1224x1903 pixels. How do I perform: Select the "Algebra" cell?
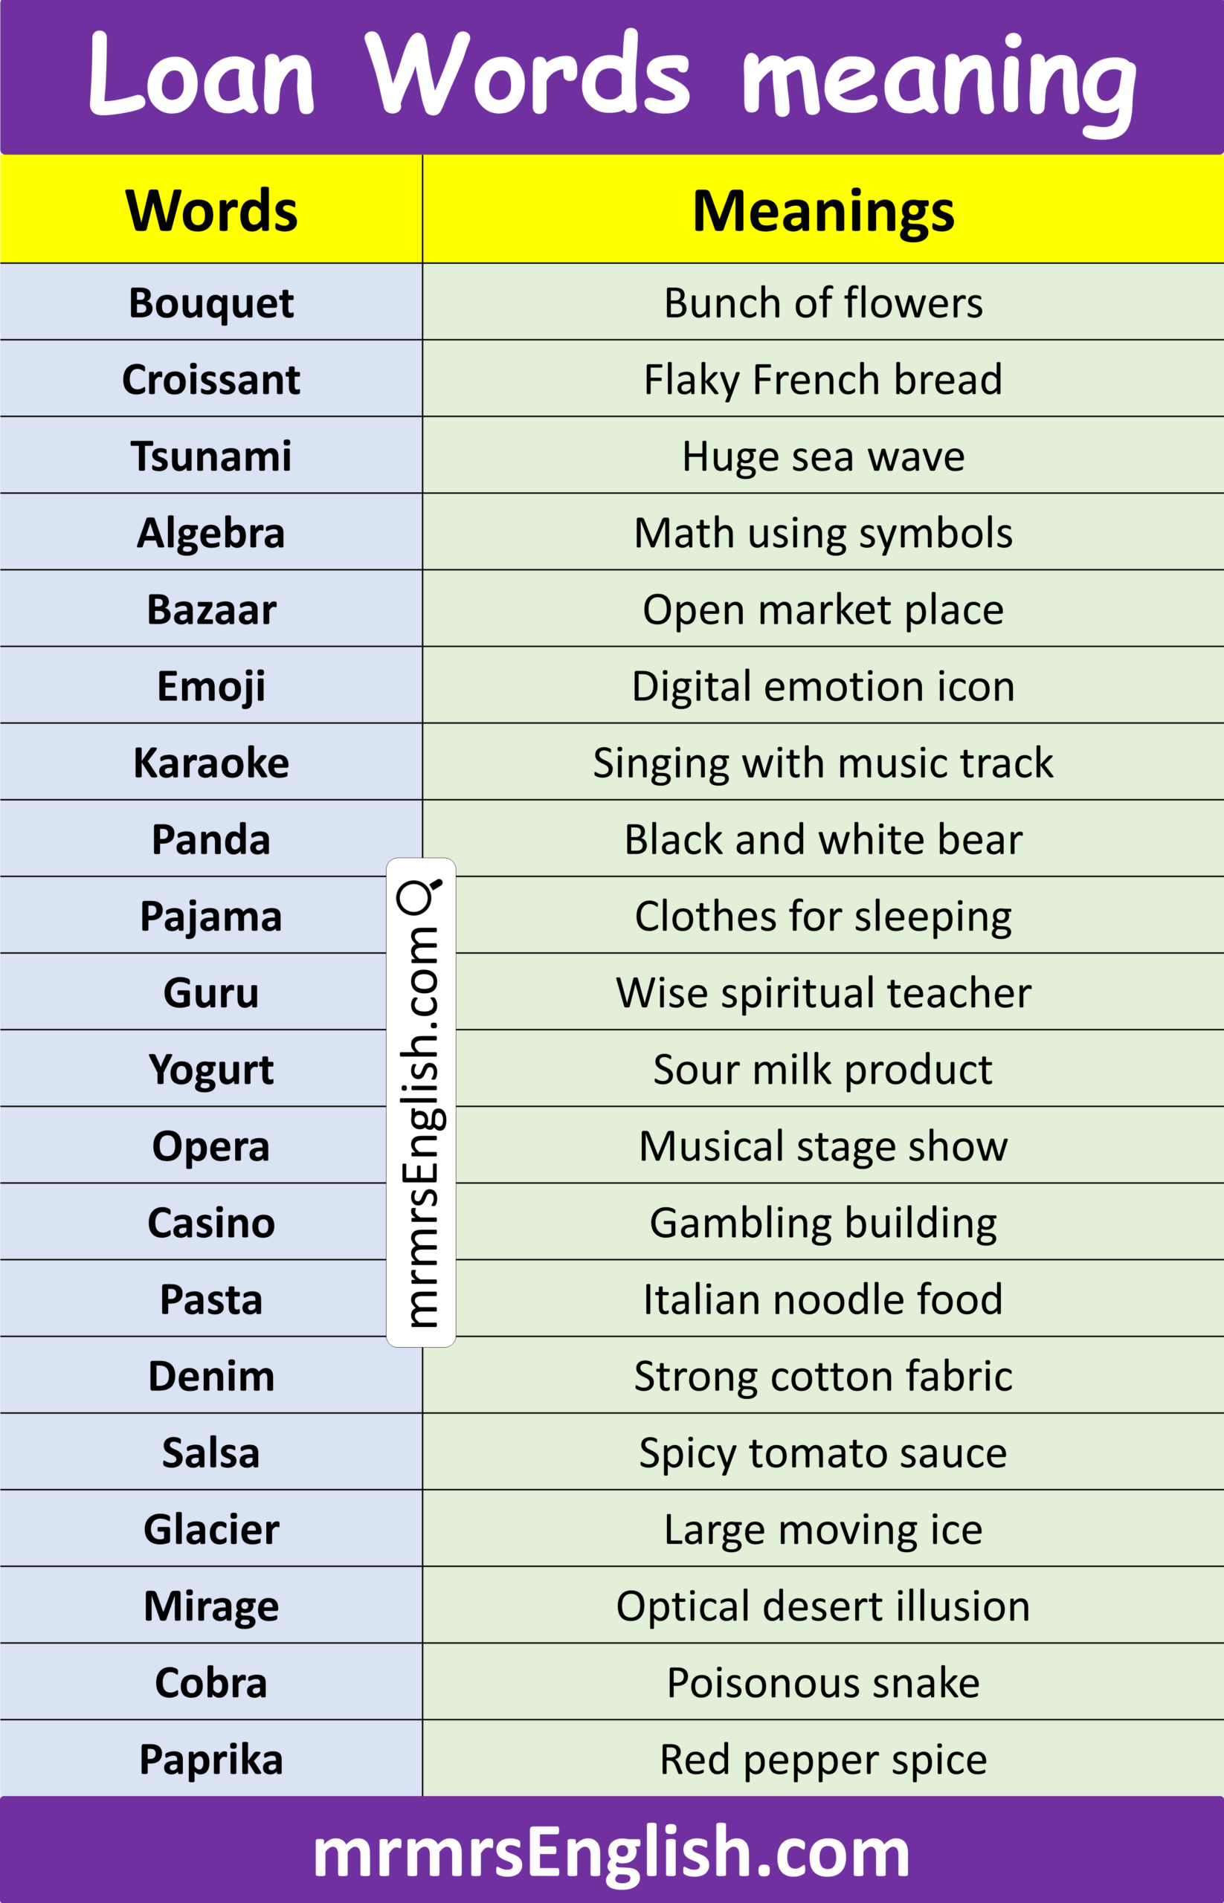(211, 532)
